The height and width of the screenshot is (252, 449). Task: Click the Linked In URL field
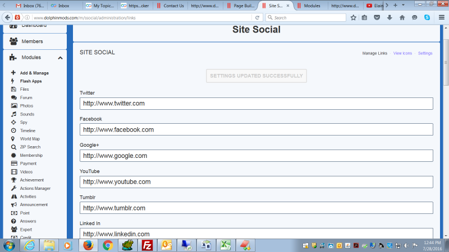click(256, 234)
